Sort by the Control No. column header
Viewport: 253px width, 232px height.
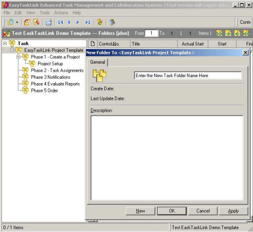coord(114,44)
